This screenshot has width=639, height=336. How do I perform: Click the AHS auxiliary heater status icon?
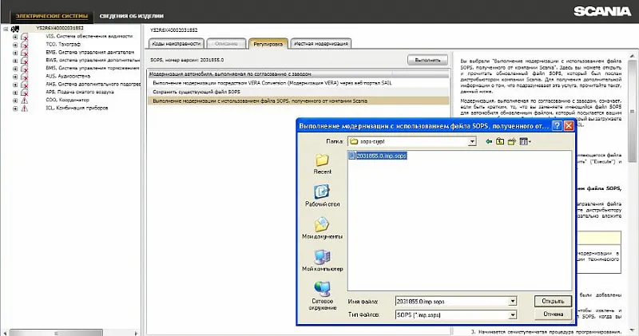pyautogui.click(x=25, y=85)
